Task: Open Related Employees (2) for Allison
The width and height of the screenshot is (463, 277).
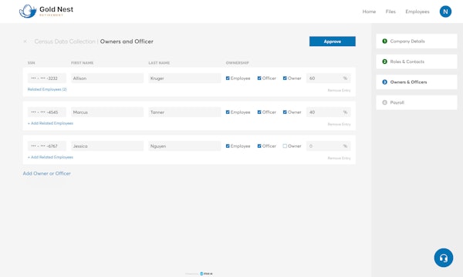Action: tap(47, 89)
